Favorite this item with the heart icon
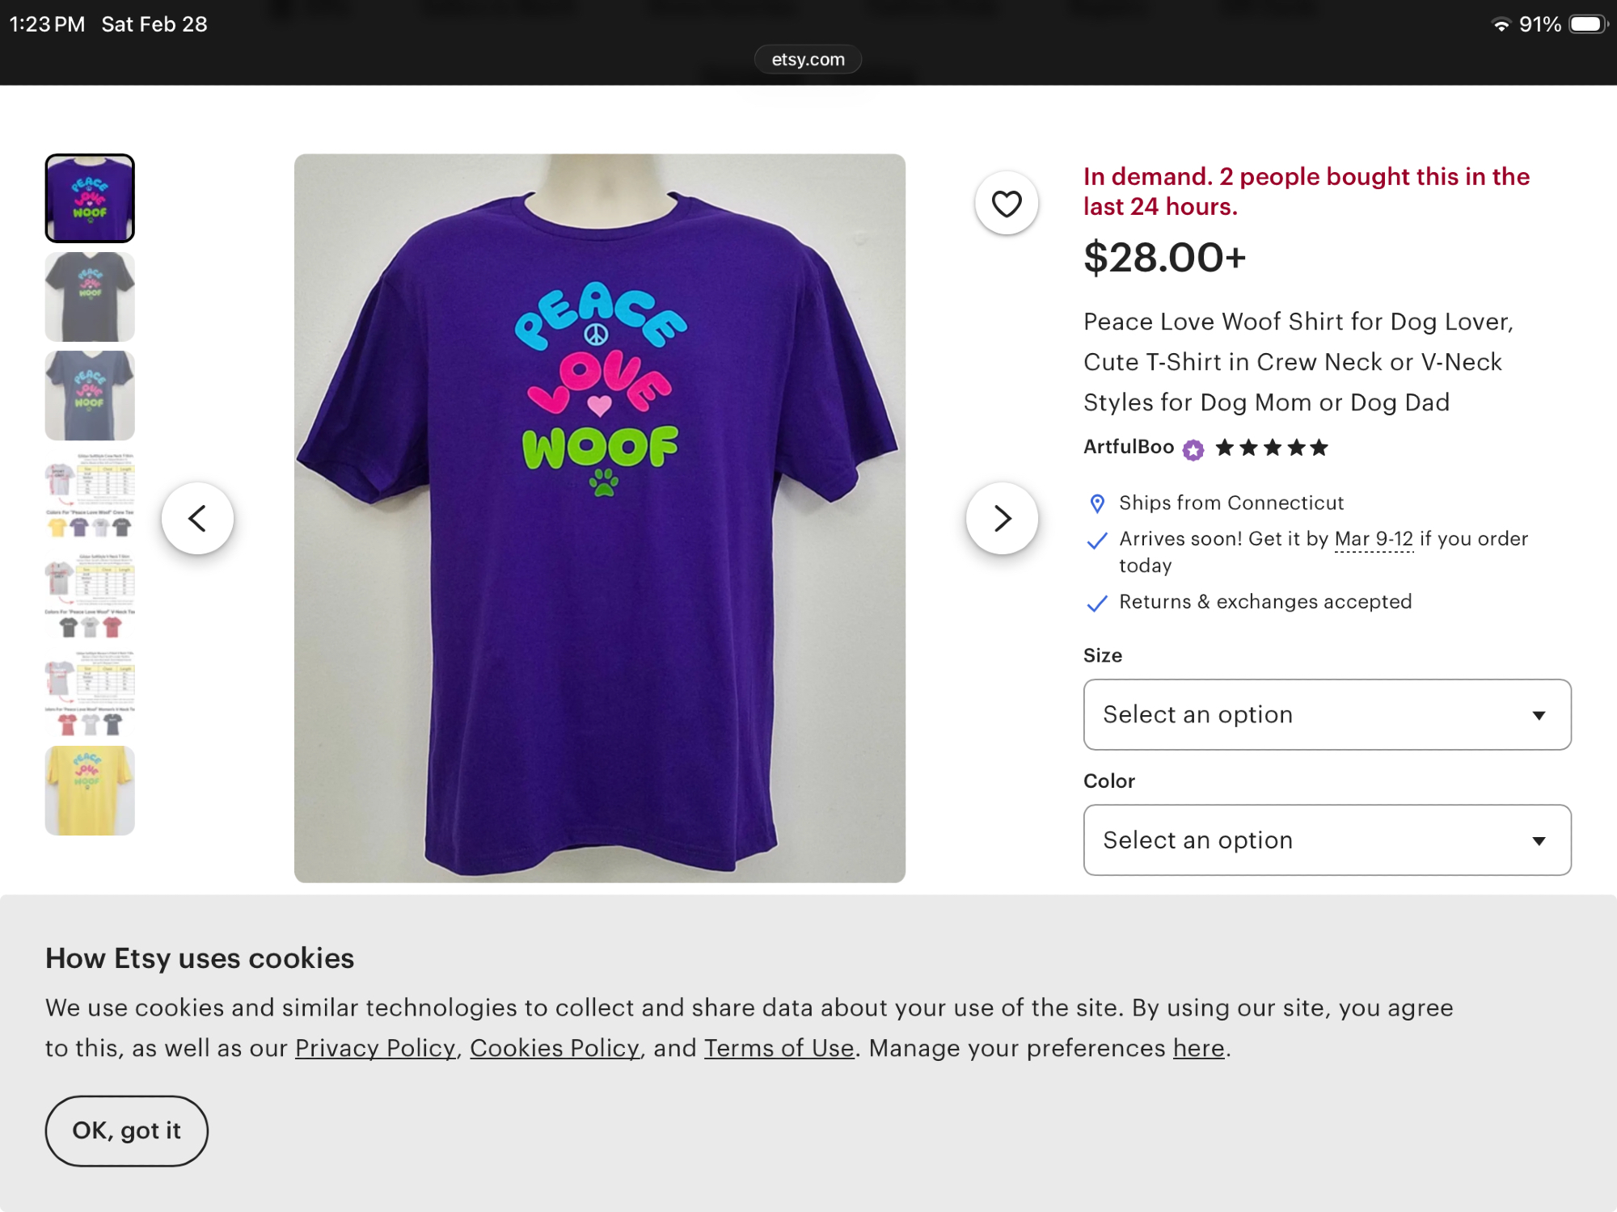Viewport: 1617px width, 1212px height. (1006, 204)
